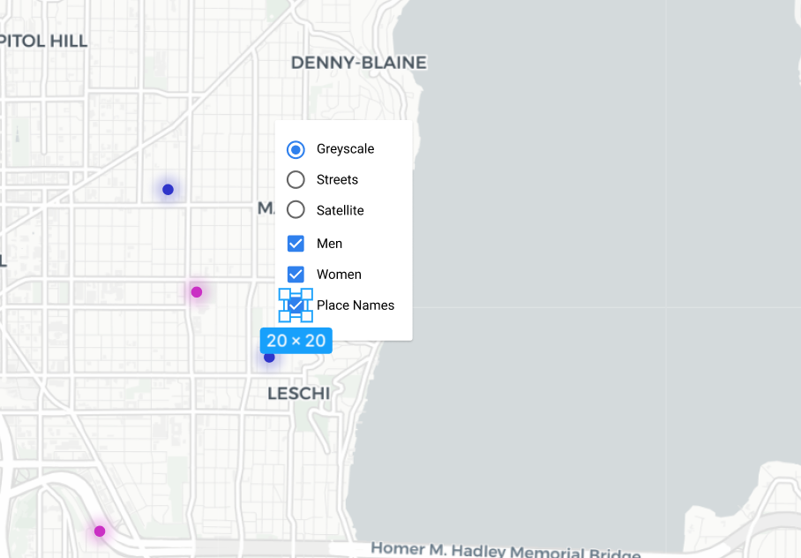Switch basemap to Streets radio option

296,180
